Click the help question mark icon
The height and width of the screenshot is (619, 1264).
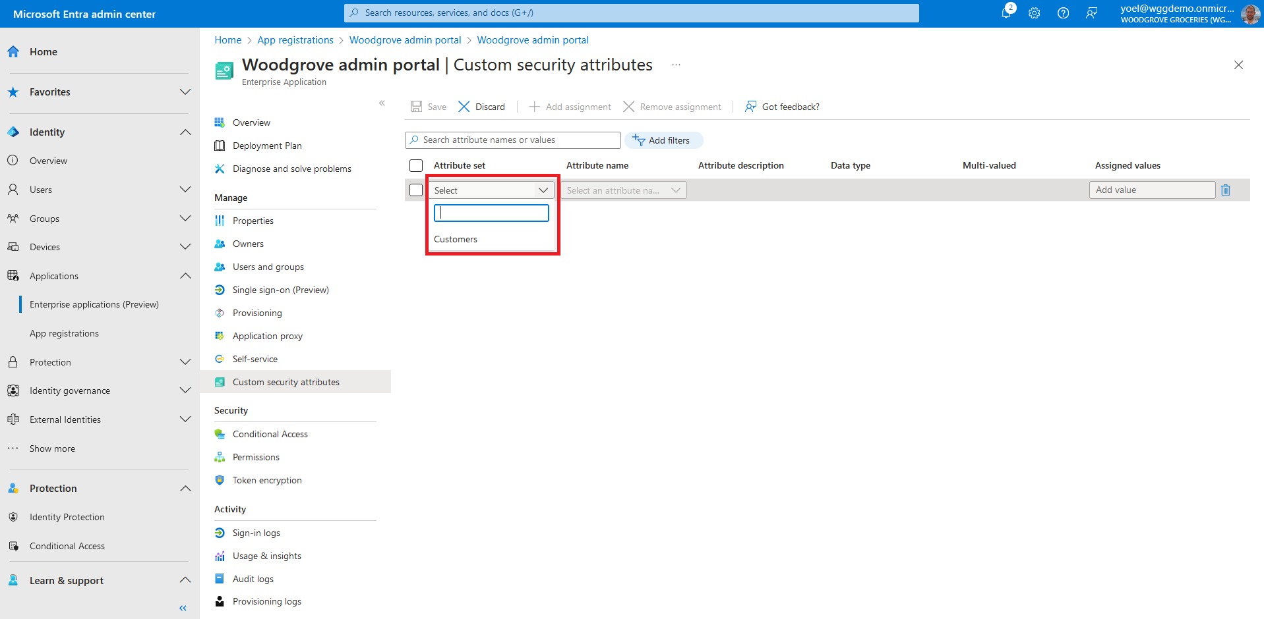point(1063,13)
